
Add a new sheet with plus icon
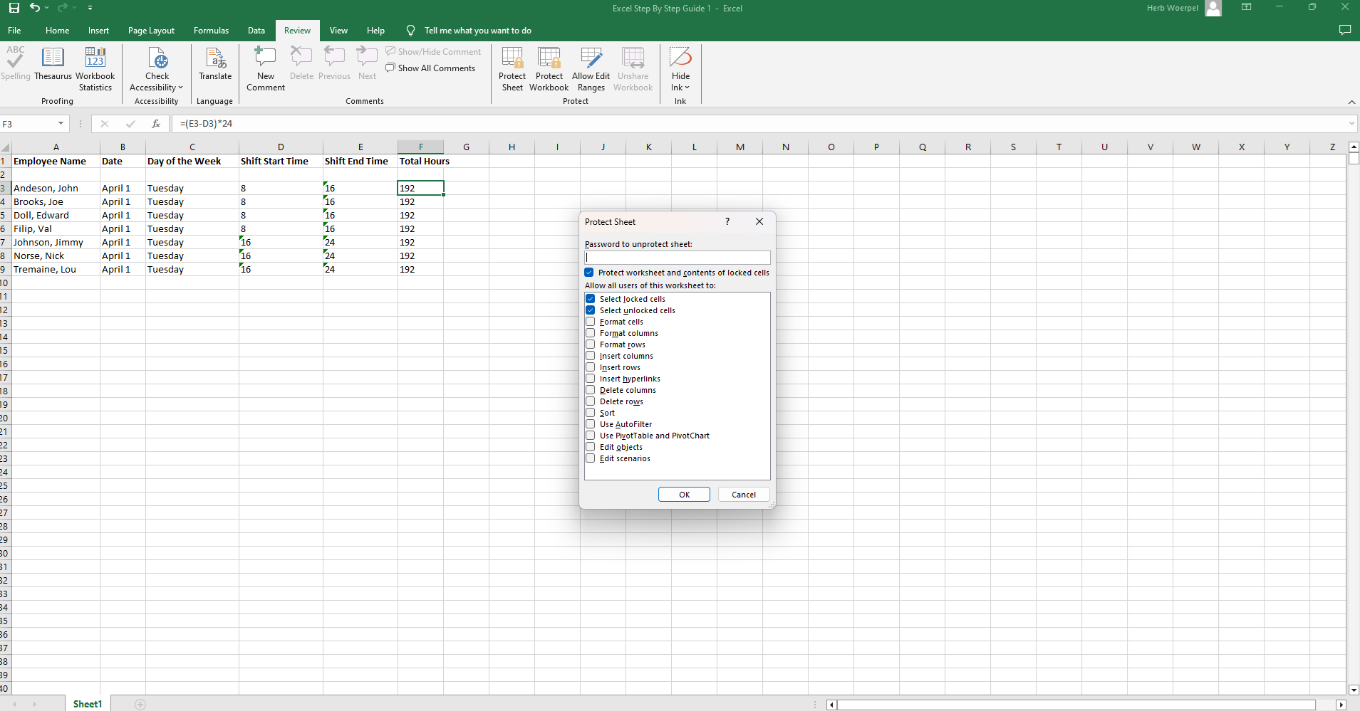click(x=140, y=704)
